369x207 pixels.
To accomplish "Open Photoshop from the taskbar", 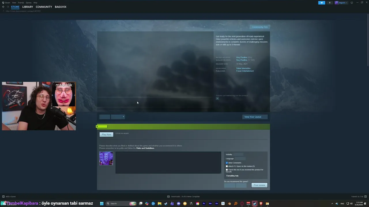I will click(223, 204).
